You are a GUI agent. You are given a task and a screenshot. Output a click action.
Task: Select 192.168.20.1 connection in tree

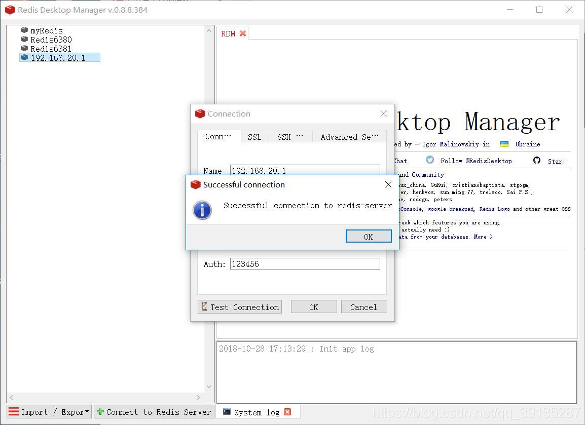click(x=60, y=57)
